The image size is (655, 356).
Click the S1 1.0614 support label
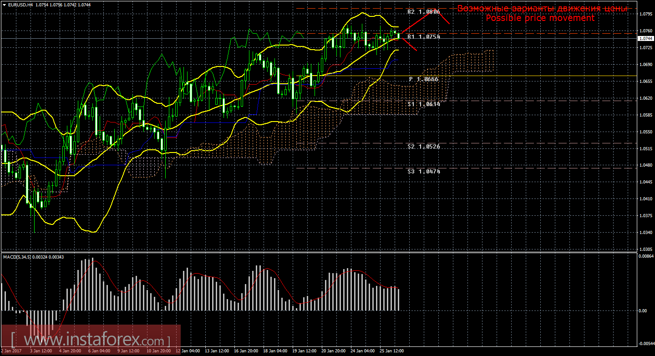tap(424, 104)
